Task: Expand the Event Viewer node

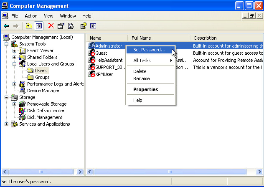Action: [x=14, y=51]
